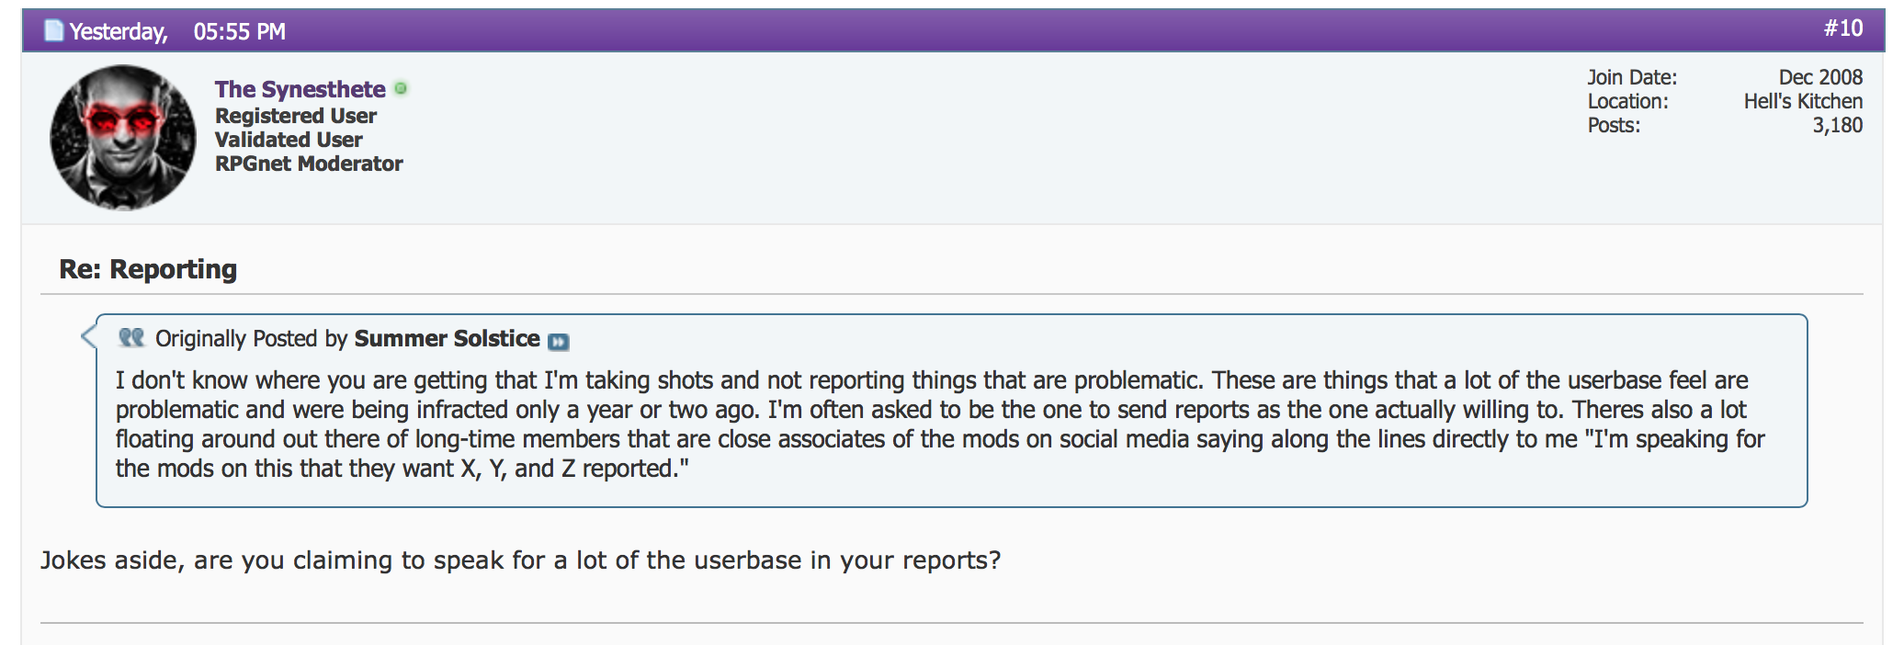The image size is (1904, 645).
Task: Click the RPGnet Moderator user title
Action: point(309,164)
